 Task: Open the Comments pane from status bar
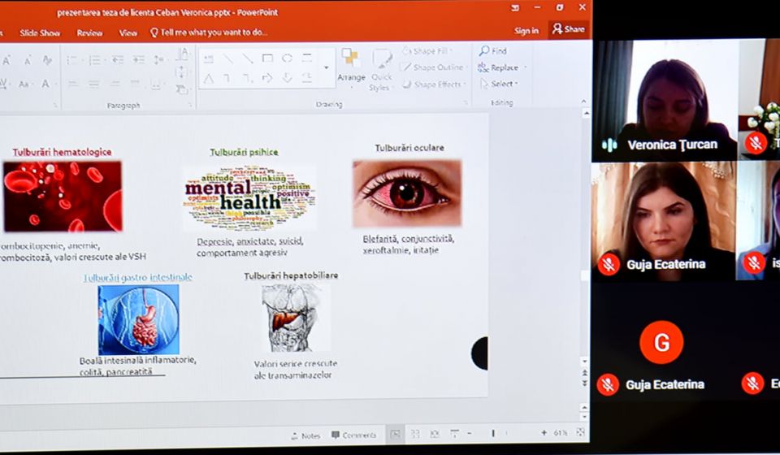(354, 435)
